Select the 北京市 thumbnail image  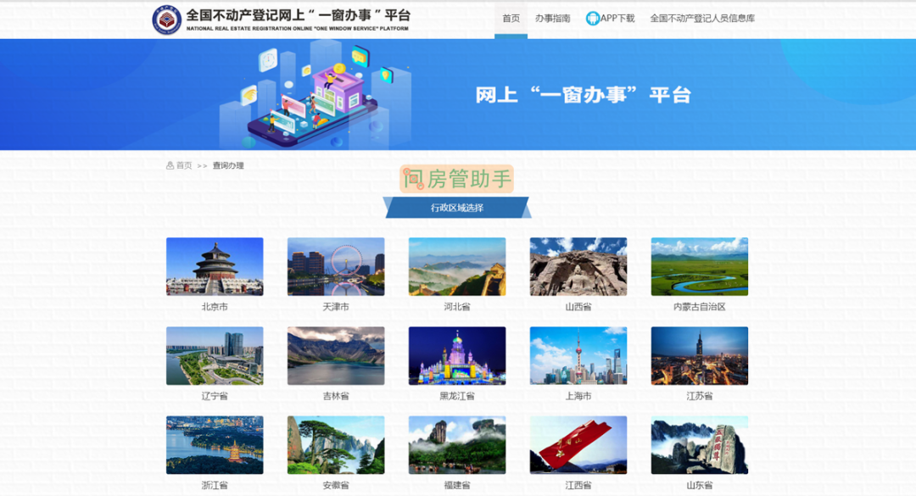pyautogui.click(x=215, y=266)
